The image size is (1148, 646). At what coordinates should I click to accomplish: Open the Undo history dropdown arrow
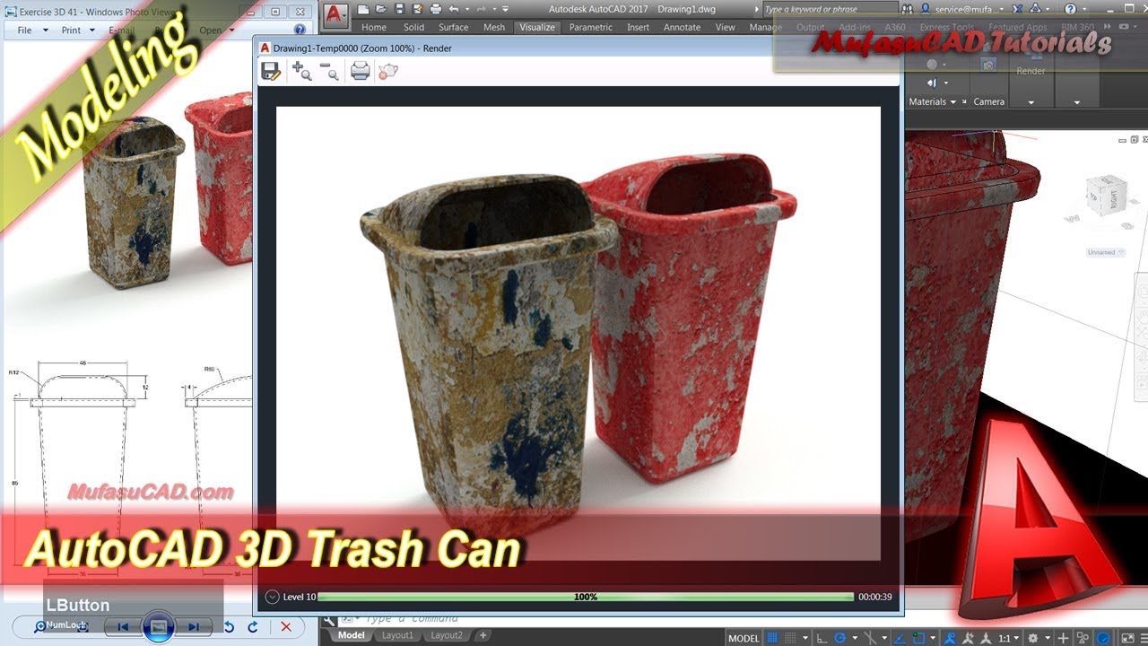click(467, 9)
